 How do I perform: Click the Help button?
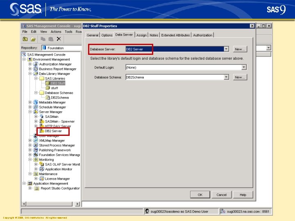point(243,195)
